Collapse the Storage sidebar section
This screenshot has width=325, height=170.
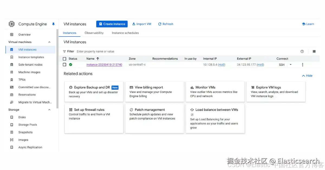click(x=49, y=110)
